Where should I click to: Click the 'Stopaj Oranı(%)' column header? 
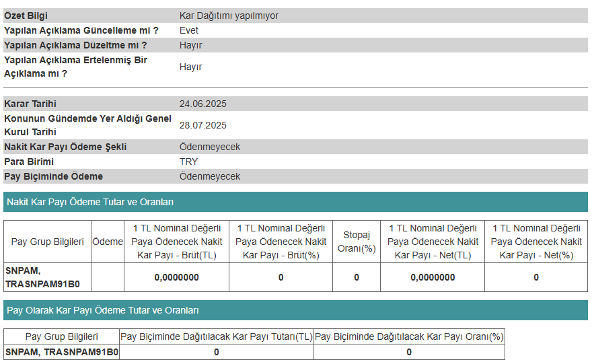pos(357,242)
